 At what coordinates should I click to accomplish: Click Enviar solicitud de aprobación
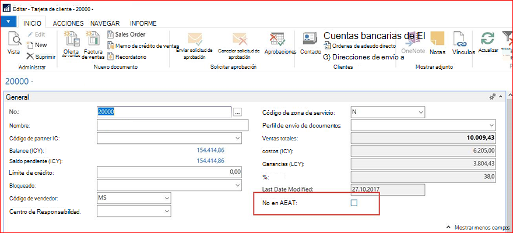point(194,46)
